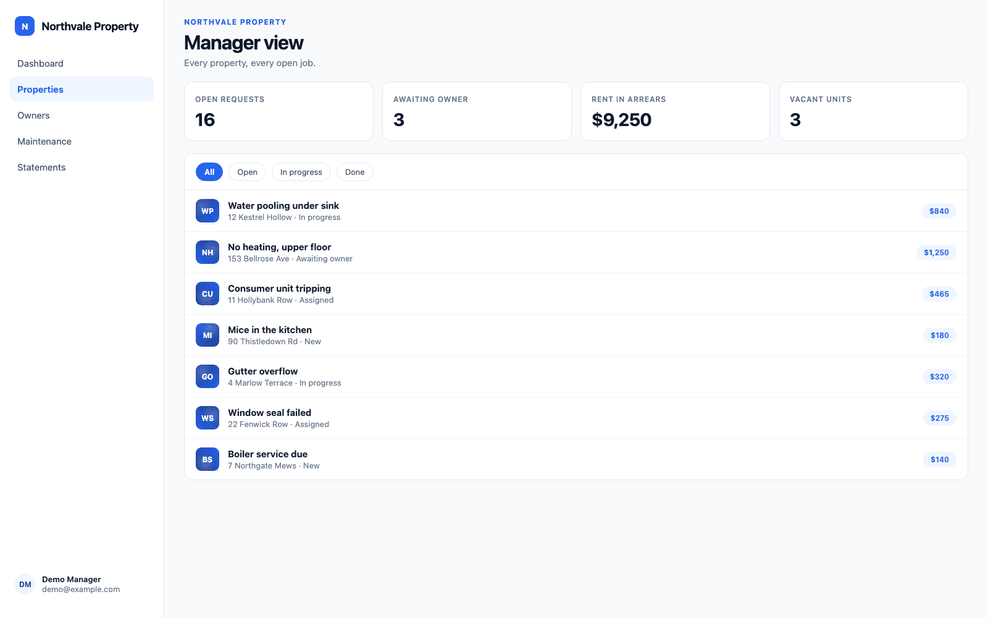This screenshot has height=618, width=988.
Task: Open the Rent in Arrears card
Action: click(x=675, y=111)
